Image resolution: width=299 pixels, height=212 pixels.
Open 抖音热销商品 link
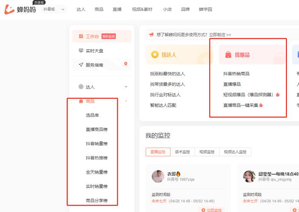[236, 74]
